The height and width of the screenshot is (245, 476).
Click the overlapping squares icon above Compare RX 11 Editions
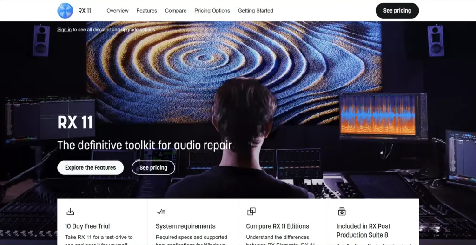[251, 212]
